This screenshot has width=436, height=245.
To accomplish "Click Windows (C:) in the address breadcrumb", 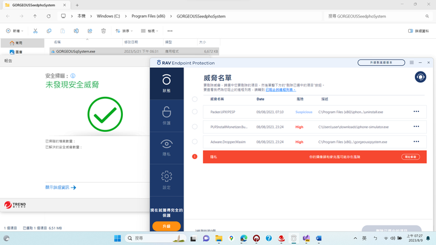I will [108, 16].
